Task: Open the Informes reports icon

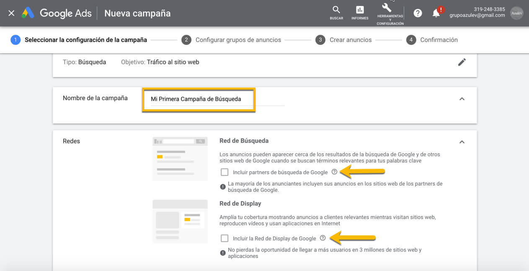Action: [x=359, y=11]
